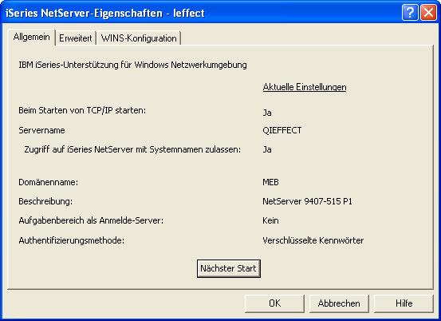Open help via the Hilfe button
This screenshot has width=441, height=321.
coord(404,303)
